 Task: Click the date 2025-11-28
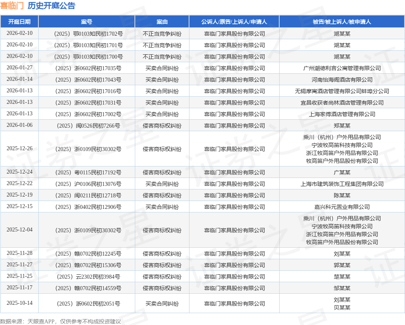pos(19,253)
